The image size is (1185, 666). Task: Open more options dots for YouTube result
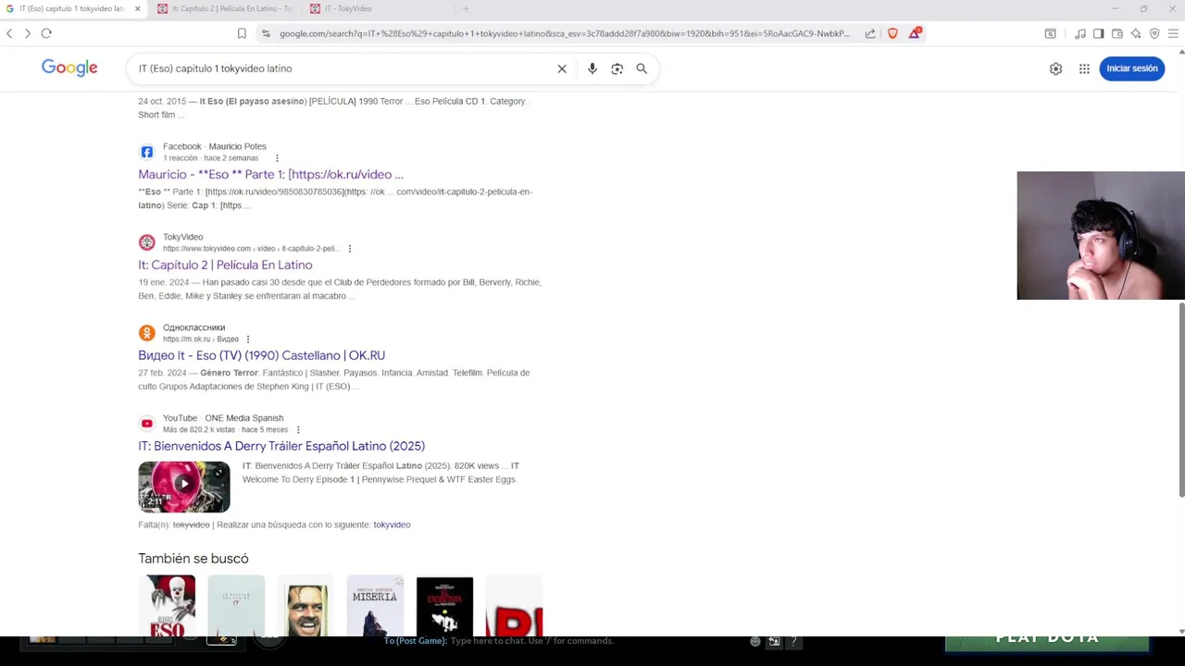pos(297,430)
